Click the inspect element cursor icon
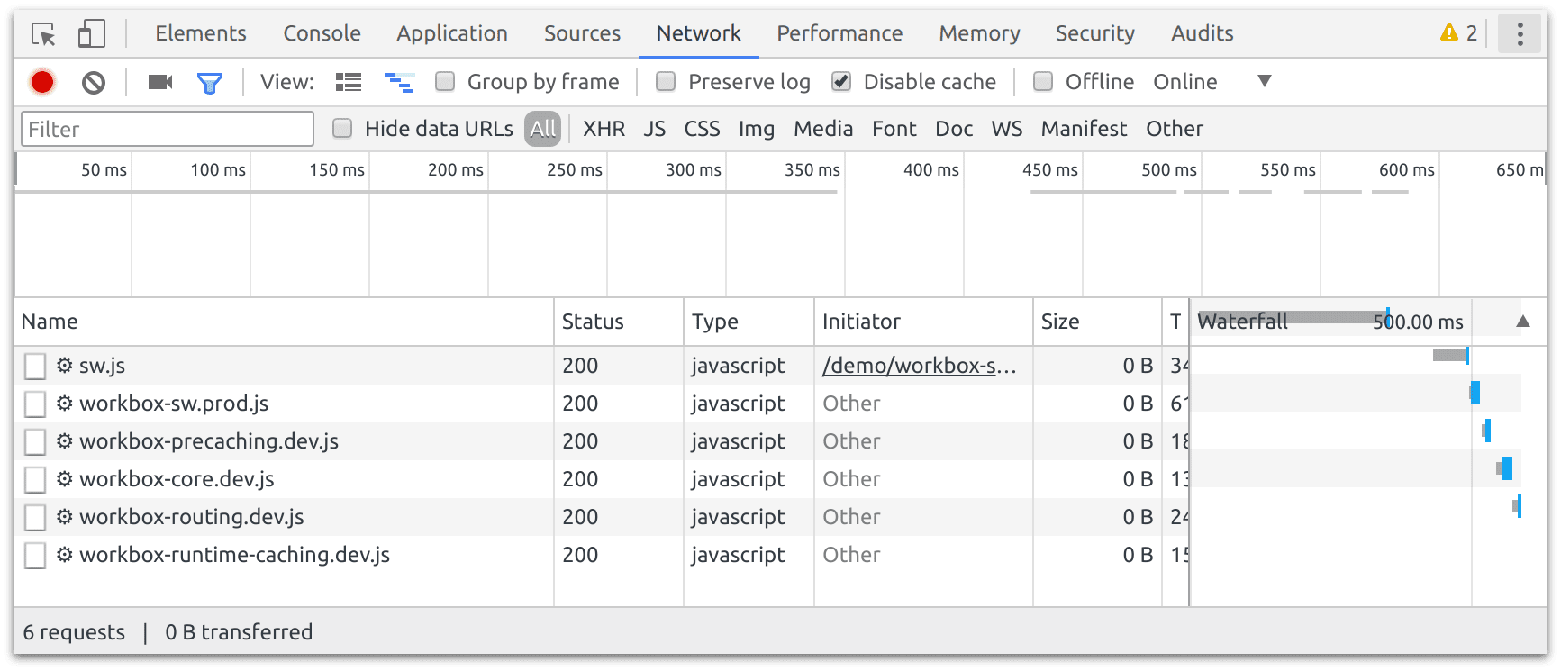 tap(43, 34)
